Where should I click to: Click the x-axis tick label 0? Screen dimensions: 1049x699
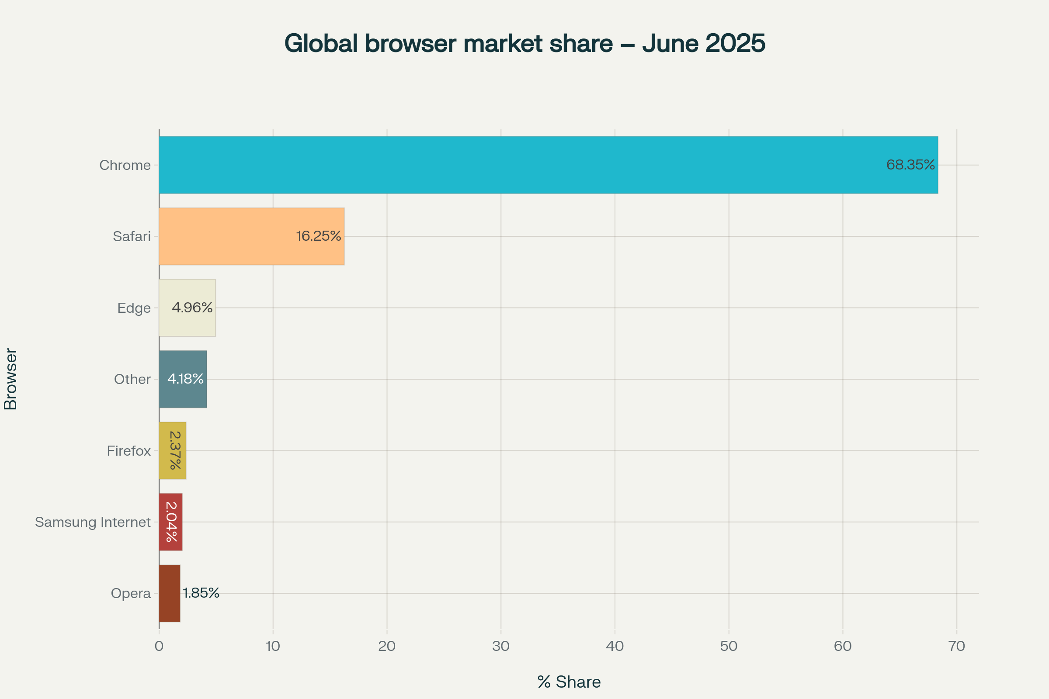pyautogui.click(x=159, y=646)
